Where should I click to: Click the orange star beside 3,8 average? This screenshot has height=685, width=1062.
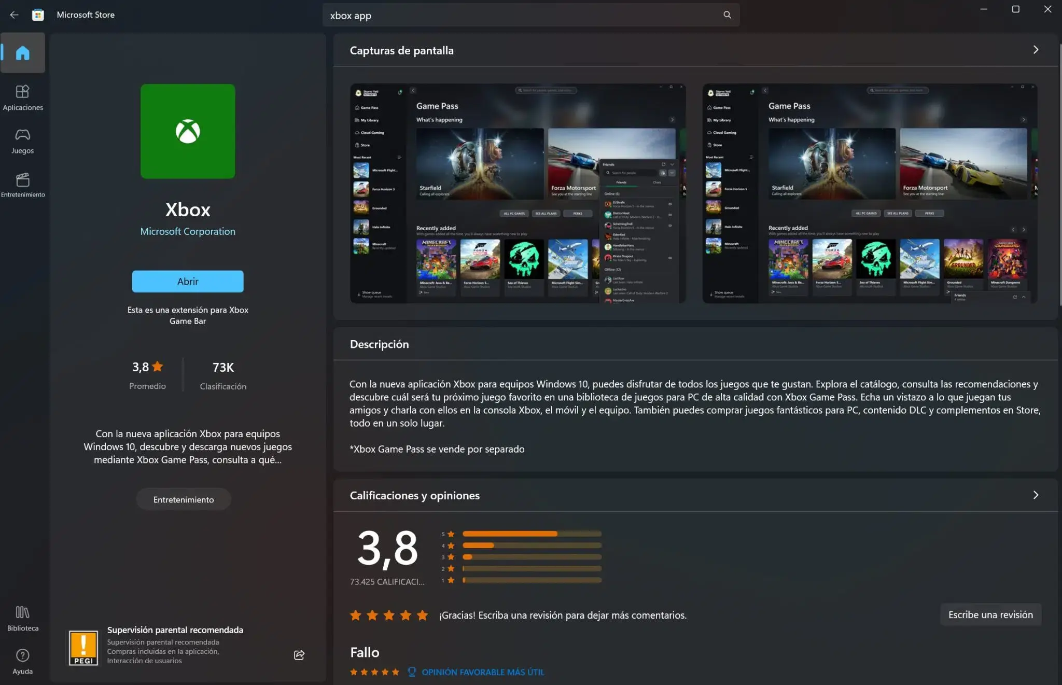pyautogui.click(x=158, y=367)
